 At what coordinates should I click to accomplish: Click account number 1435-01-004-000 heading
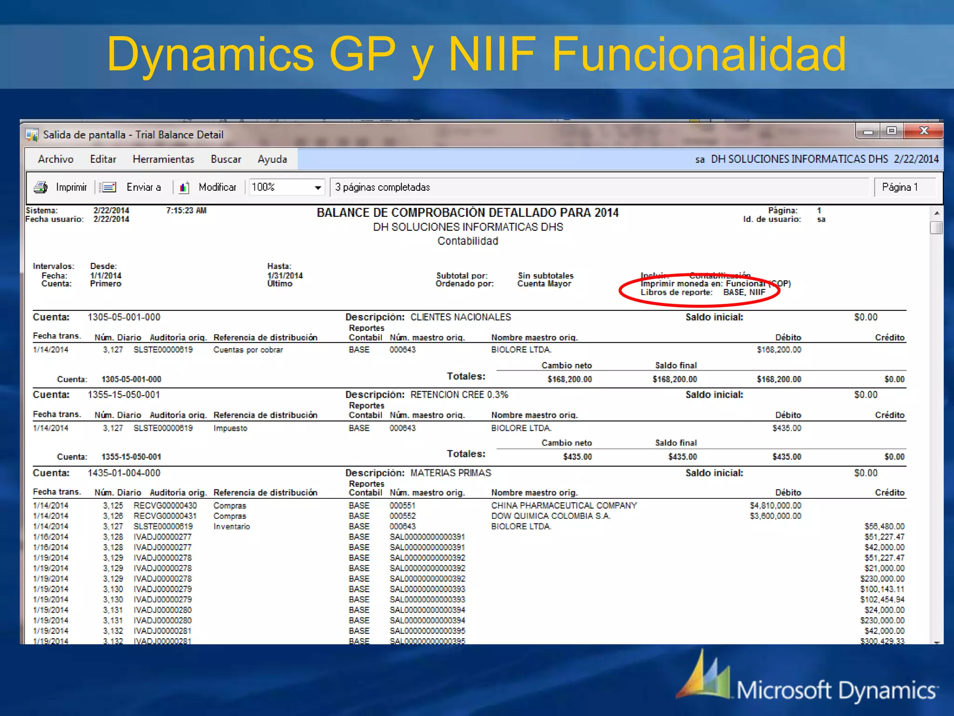(124, 473)
